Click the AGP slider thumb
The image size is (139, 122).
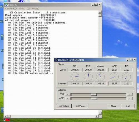(94, 99)
